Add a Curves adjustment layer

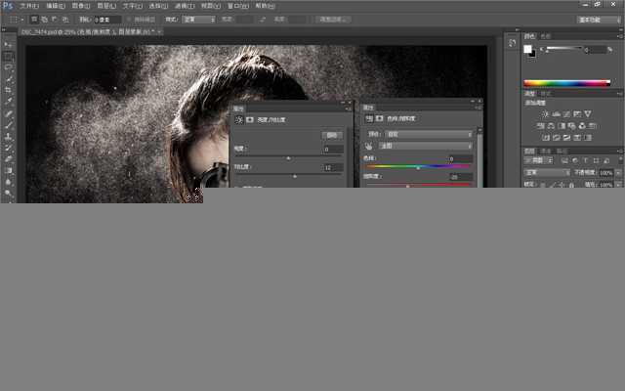[x=566, y=114]
